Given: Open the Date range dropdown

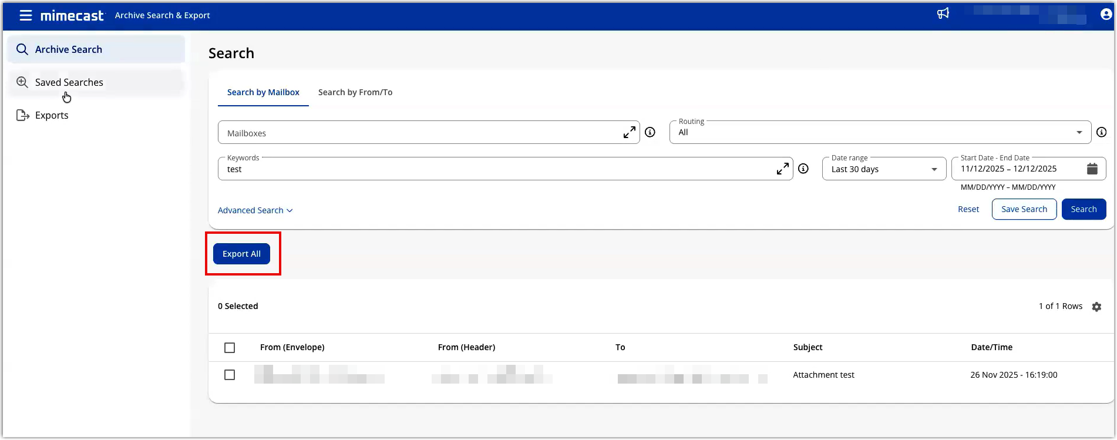Looking at the screenshot, I should (883, 169).
